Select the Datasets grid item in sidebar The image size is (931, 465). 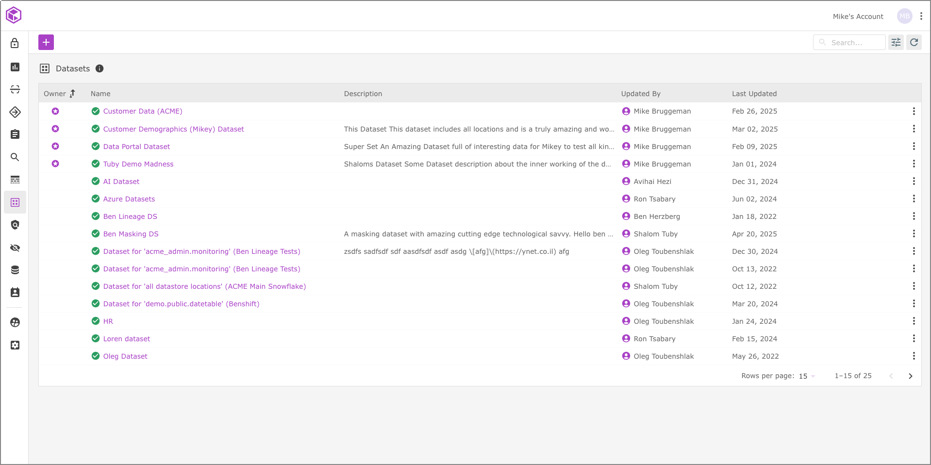15,202
